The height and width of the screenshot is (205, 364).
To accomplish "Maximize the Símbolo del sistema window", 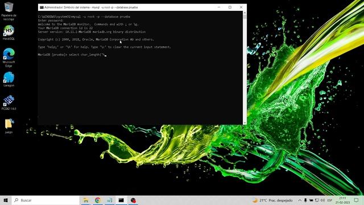I will (x=230, y=7).
